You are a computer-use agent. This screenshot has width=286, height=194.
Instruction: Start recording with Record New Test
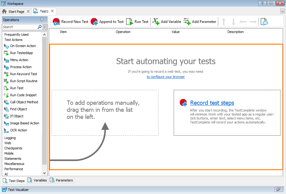pos(56,21)
